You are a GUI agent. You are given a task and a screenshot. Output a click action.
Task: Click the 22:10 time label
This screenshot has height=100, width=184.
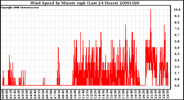tap(156, 94)
